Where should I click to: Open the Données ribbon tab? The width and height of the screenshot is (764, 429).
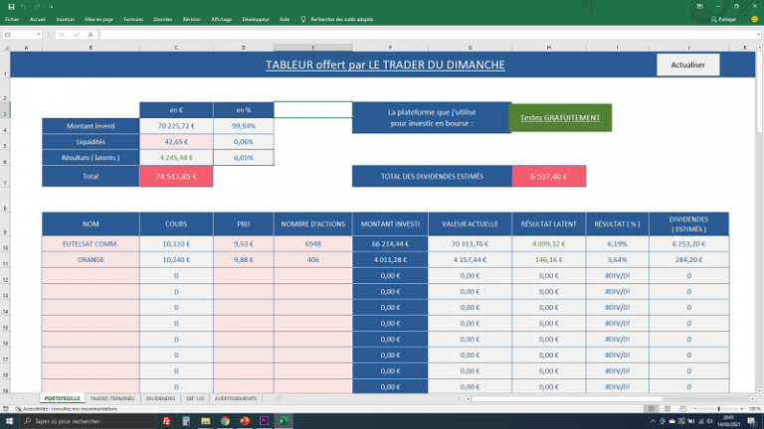pyautogui.click(x=163, y=19)
